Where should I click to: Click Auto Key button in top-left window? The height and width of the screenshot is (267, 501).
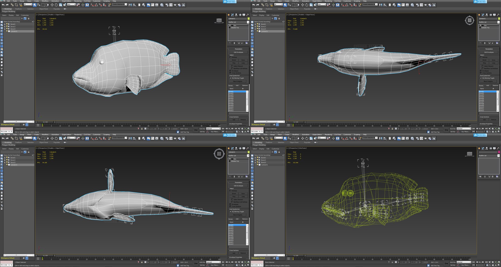[202, 129]
